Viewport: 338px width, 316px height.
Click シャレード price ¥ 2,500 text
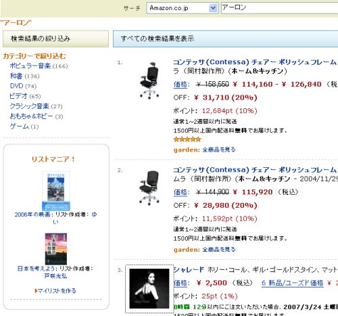(212, 283)
